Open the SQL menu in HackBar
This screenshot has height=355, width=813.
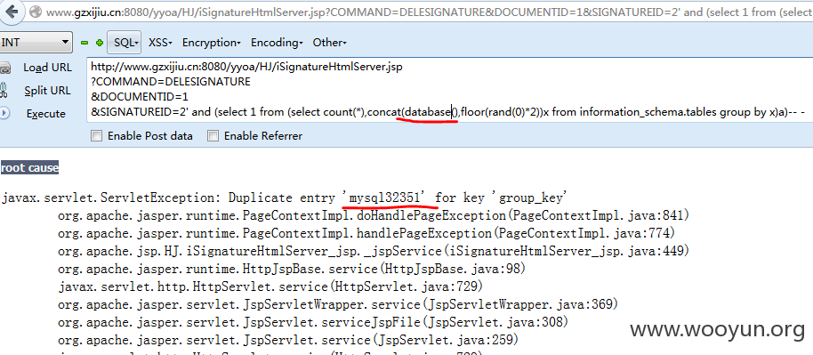[125, 43]
